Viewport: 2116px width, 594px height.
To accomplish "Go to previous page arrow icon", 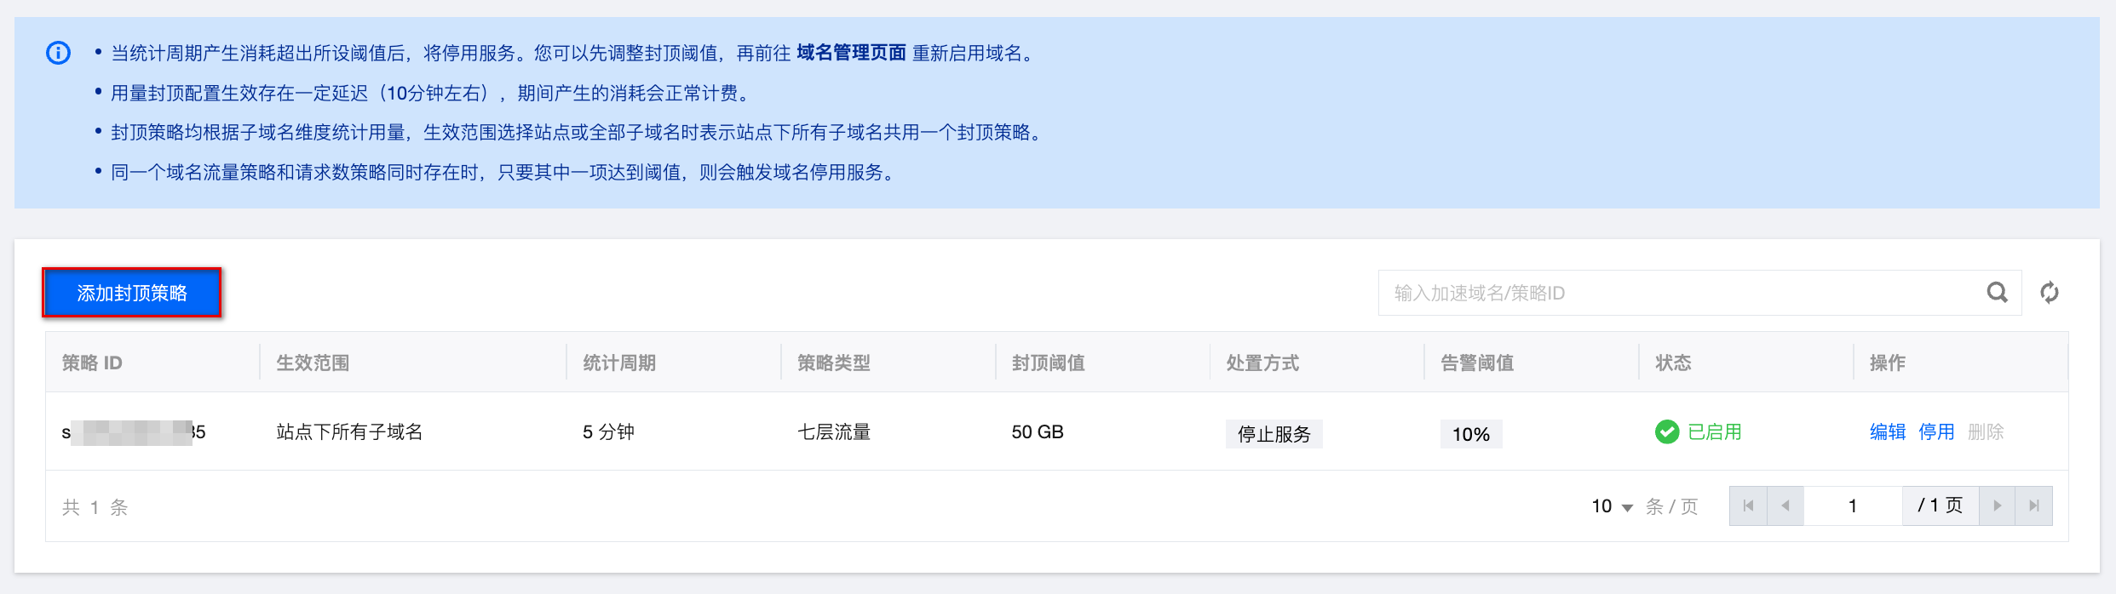I will [1785, 506].
